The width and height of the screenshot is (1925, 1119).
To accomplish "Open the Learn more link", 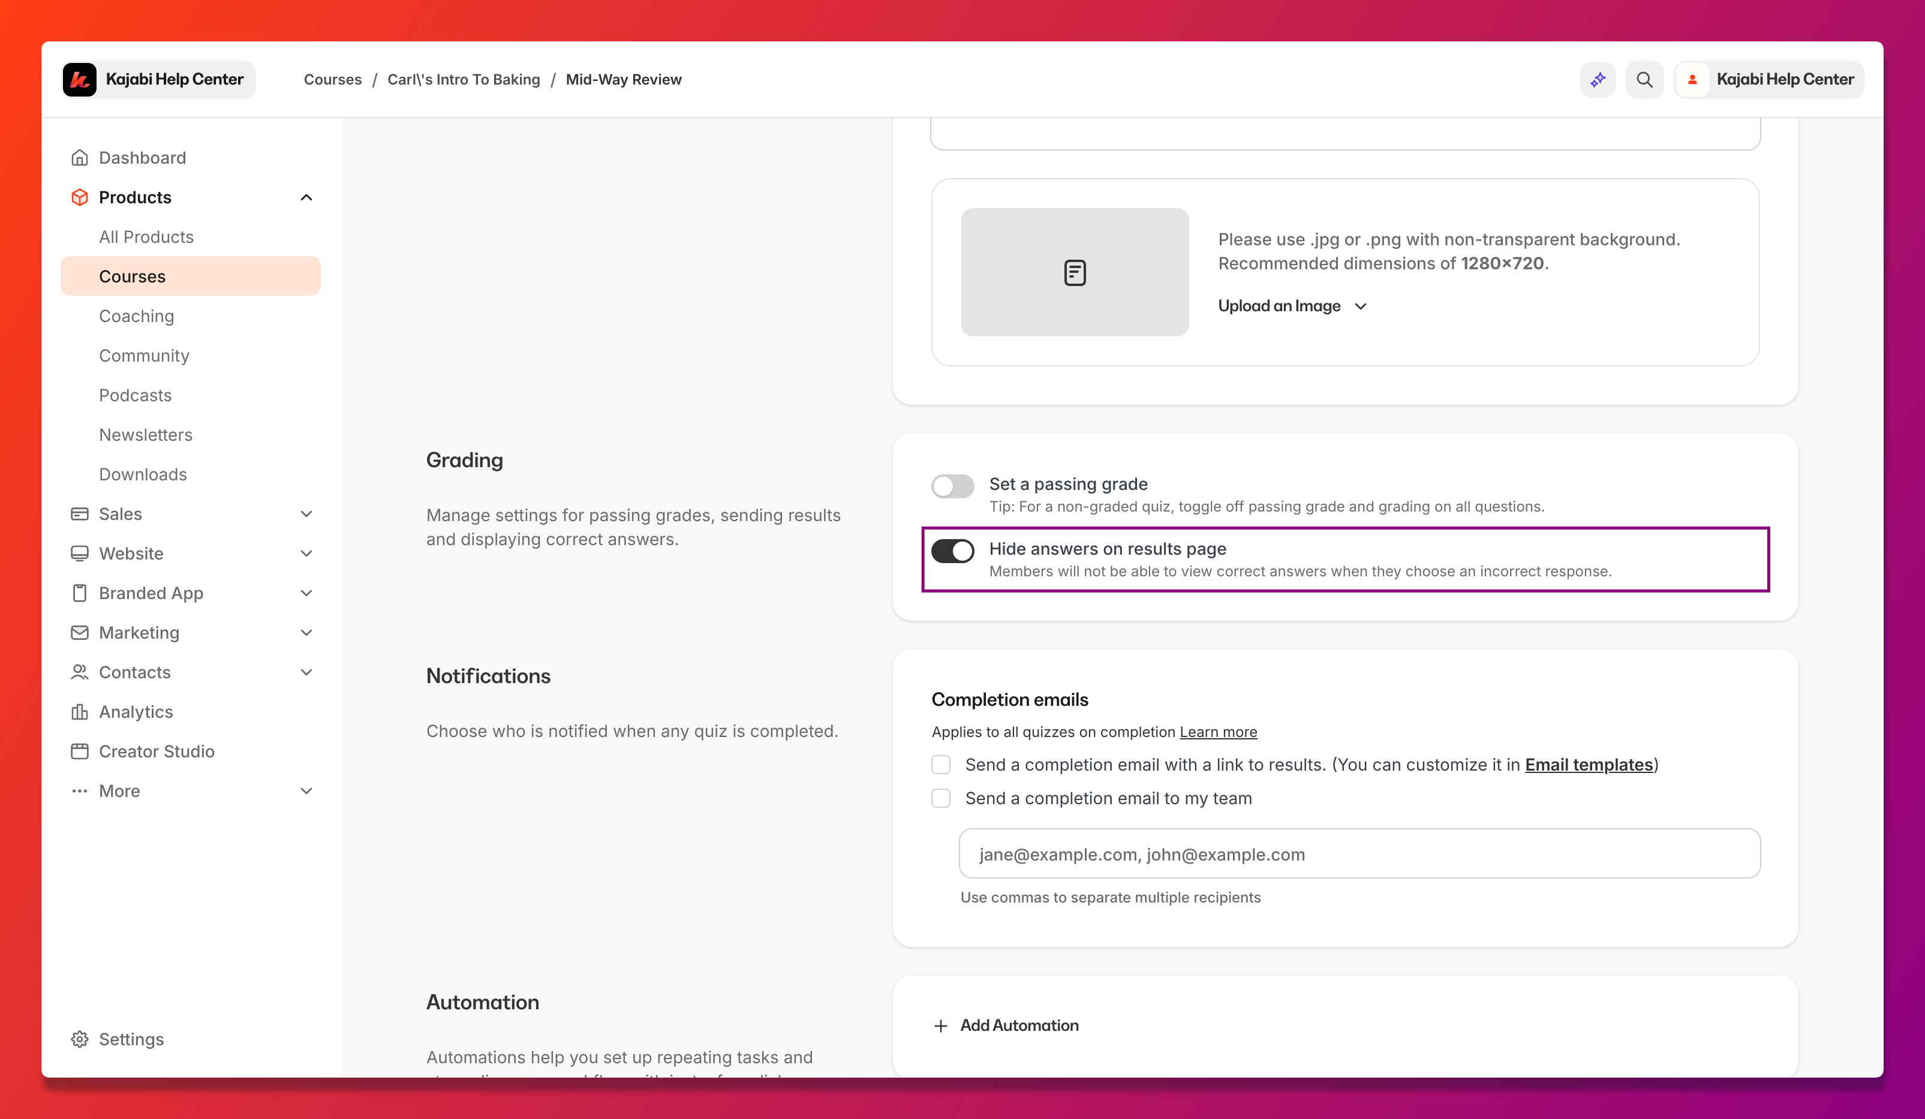I will pos(1217,732).
